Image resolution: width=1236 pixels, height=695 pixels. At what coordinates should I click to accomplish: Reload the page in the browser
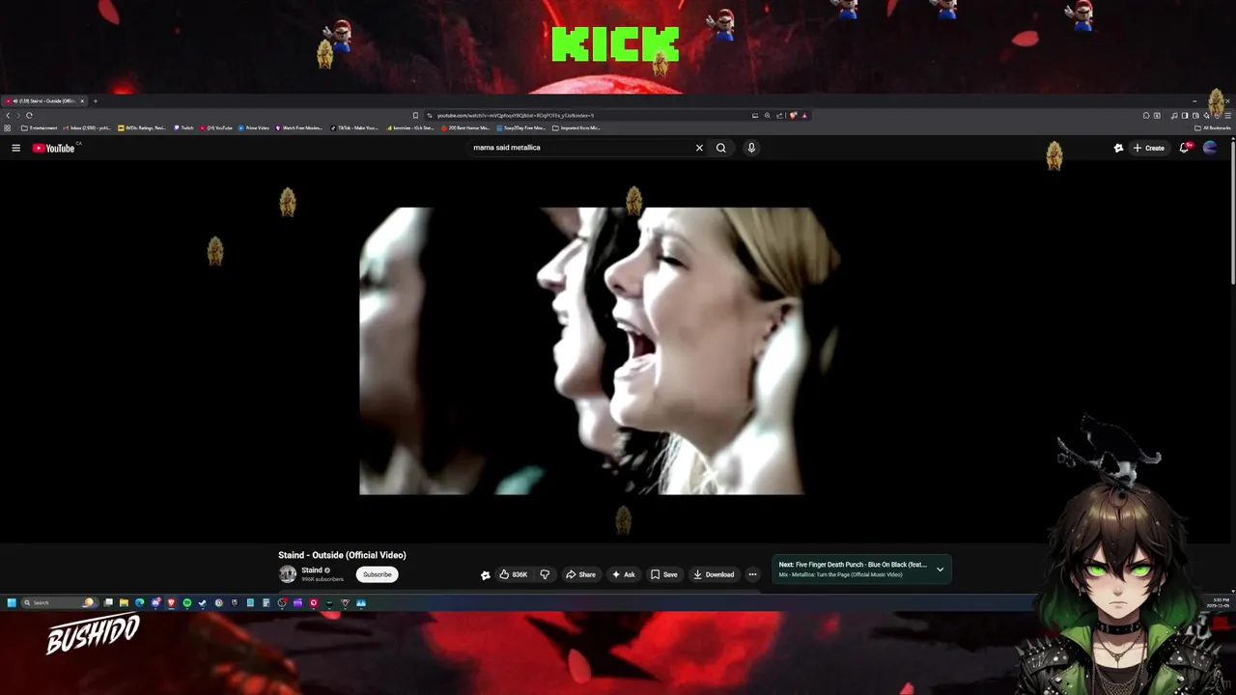click(29, 115)
